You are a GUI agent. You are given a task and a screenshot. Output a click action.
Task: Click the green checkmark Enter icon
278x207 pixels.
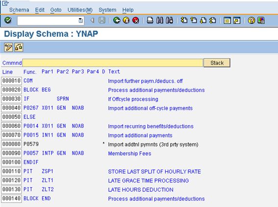pyautogui.click(x=8, y=21)
